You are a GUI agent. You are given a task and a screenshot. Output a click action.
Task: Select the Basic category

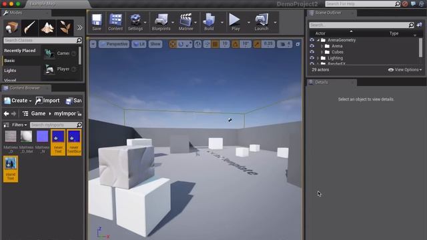click(21, 61)
